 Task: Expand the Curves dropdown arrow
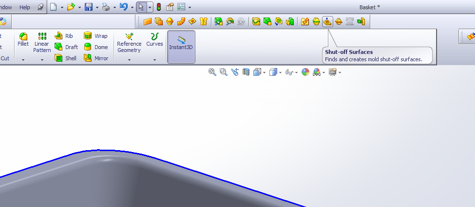click(x=154, y=60)
